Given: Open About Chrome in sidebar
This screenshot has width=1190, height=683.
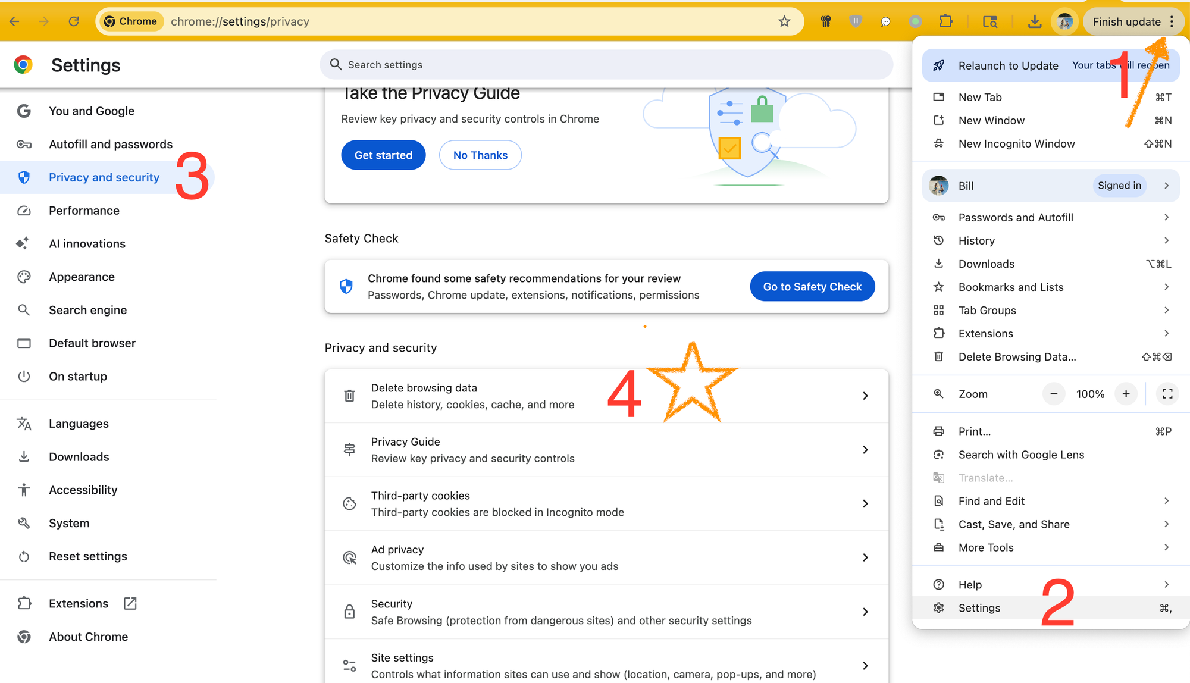Looking at the screenshot, I should 108,637.
